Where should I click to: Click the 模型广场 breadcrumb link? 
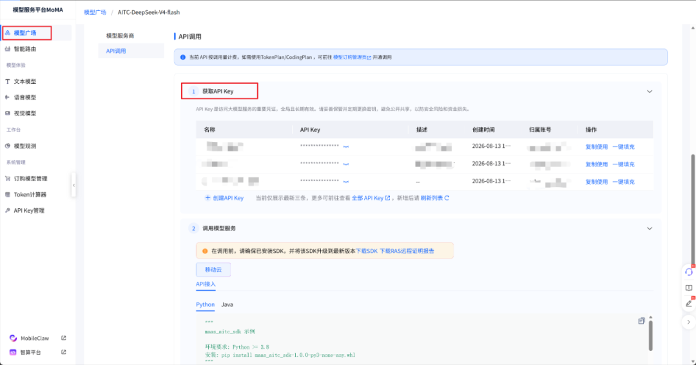(95, 12)
